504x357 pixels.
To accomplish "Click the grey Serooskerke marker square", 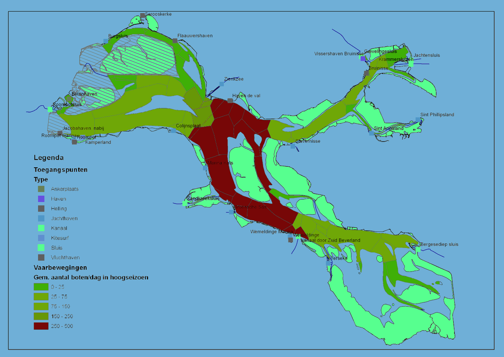I will (143, 16).
